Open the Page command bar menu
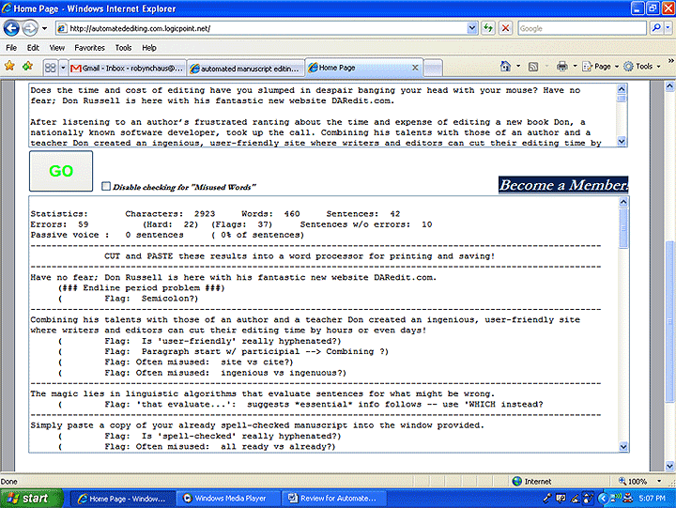The image size is (676, 508). pyautogui.click(x=601, y=67)
